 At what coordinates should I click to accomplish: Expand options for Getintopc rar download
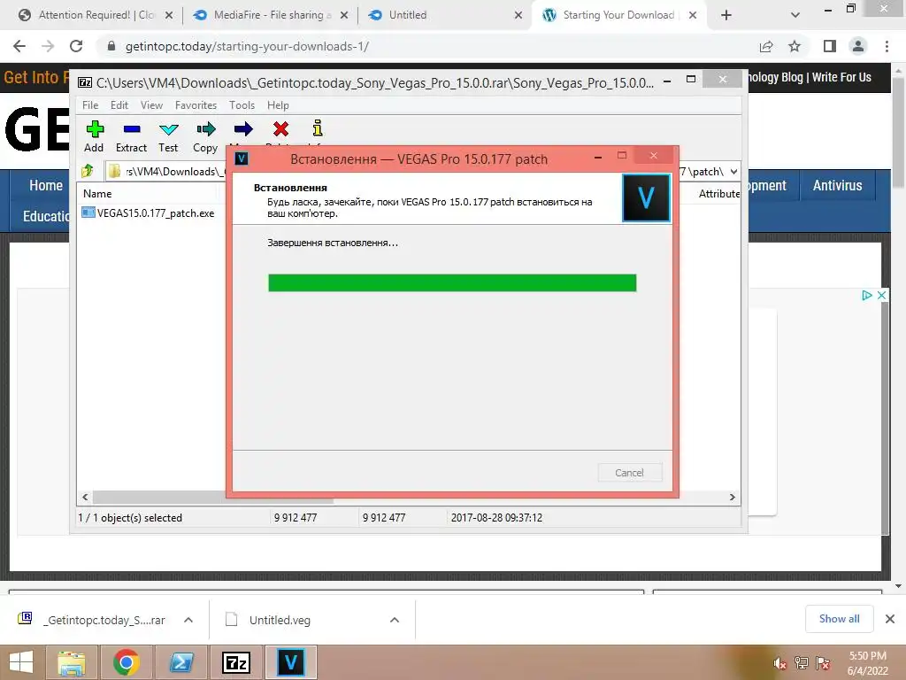[188, 620]
